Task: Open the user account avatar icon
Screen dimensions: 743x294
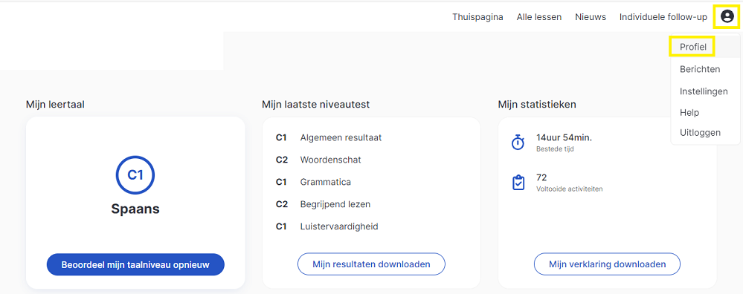Action: point(727,16)
